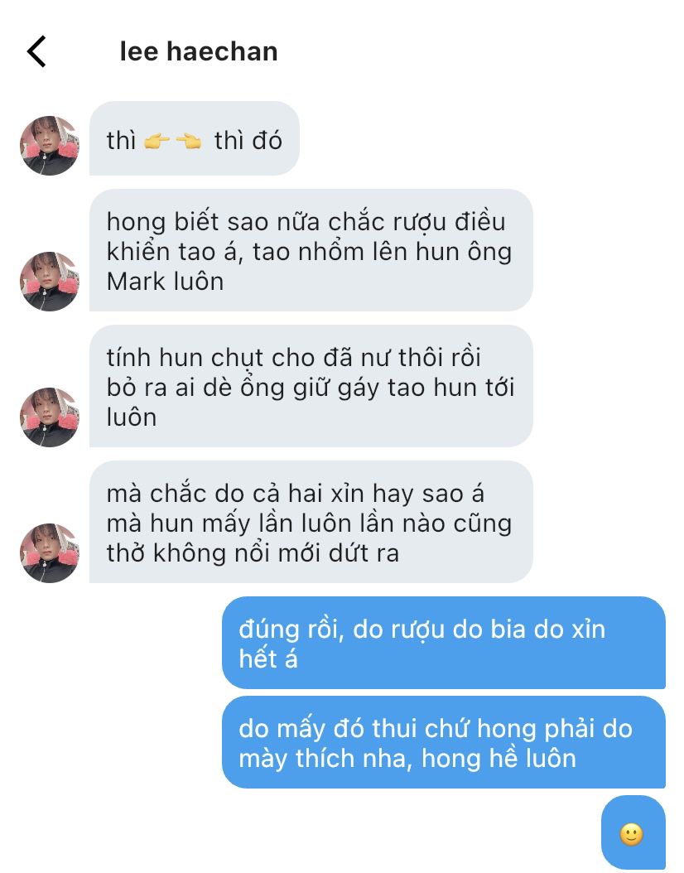The height and width of the screenshot is (873, 684).
Task: Tap avatar beside 'tính hun chụt' message
Action: pos(50,417)
